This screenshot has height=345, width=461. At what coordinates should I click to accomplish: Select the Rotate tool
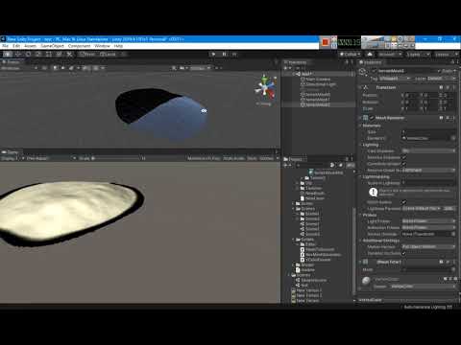(x=28, y=55)
